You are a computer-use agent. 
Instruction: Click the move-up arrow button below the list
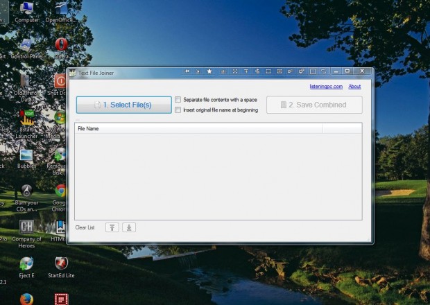[x=112, y=227]
